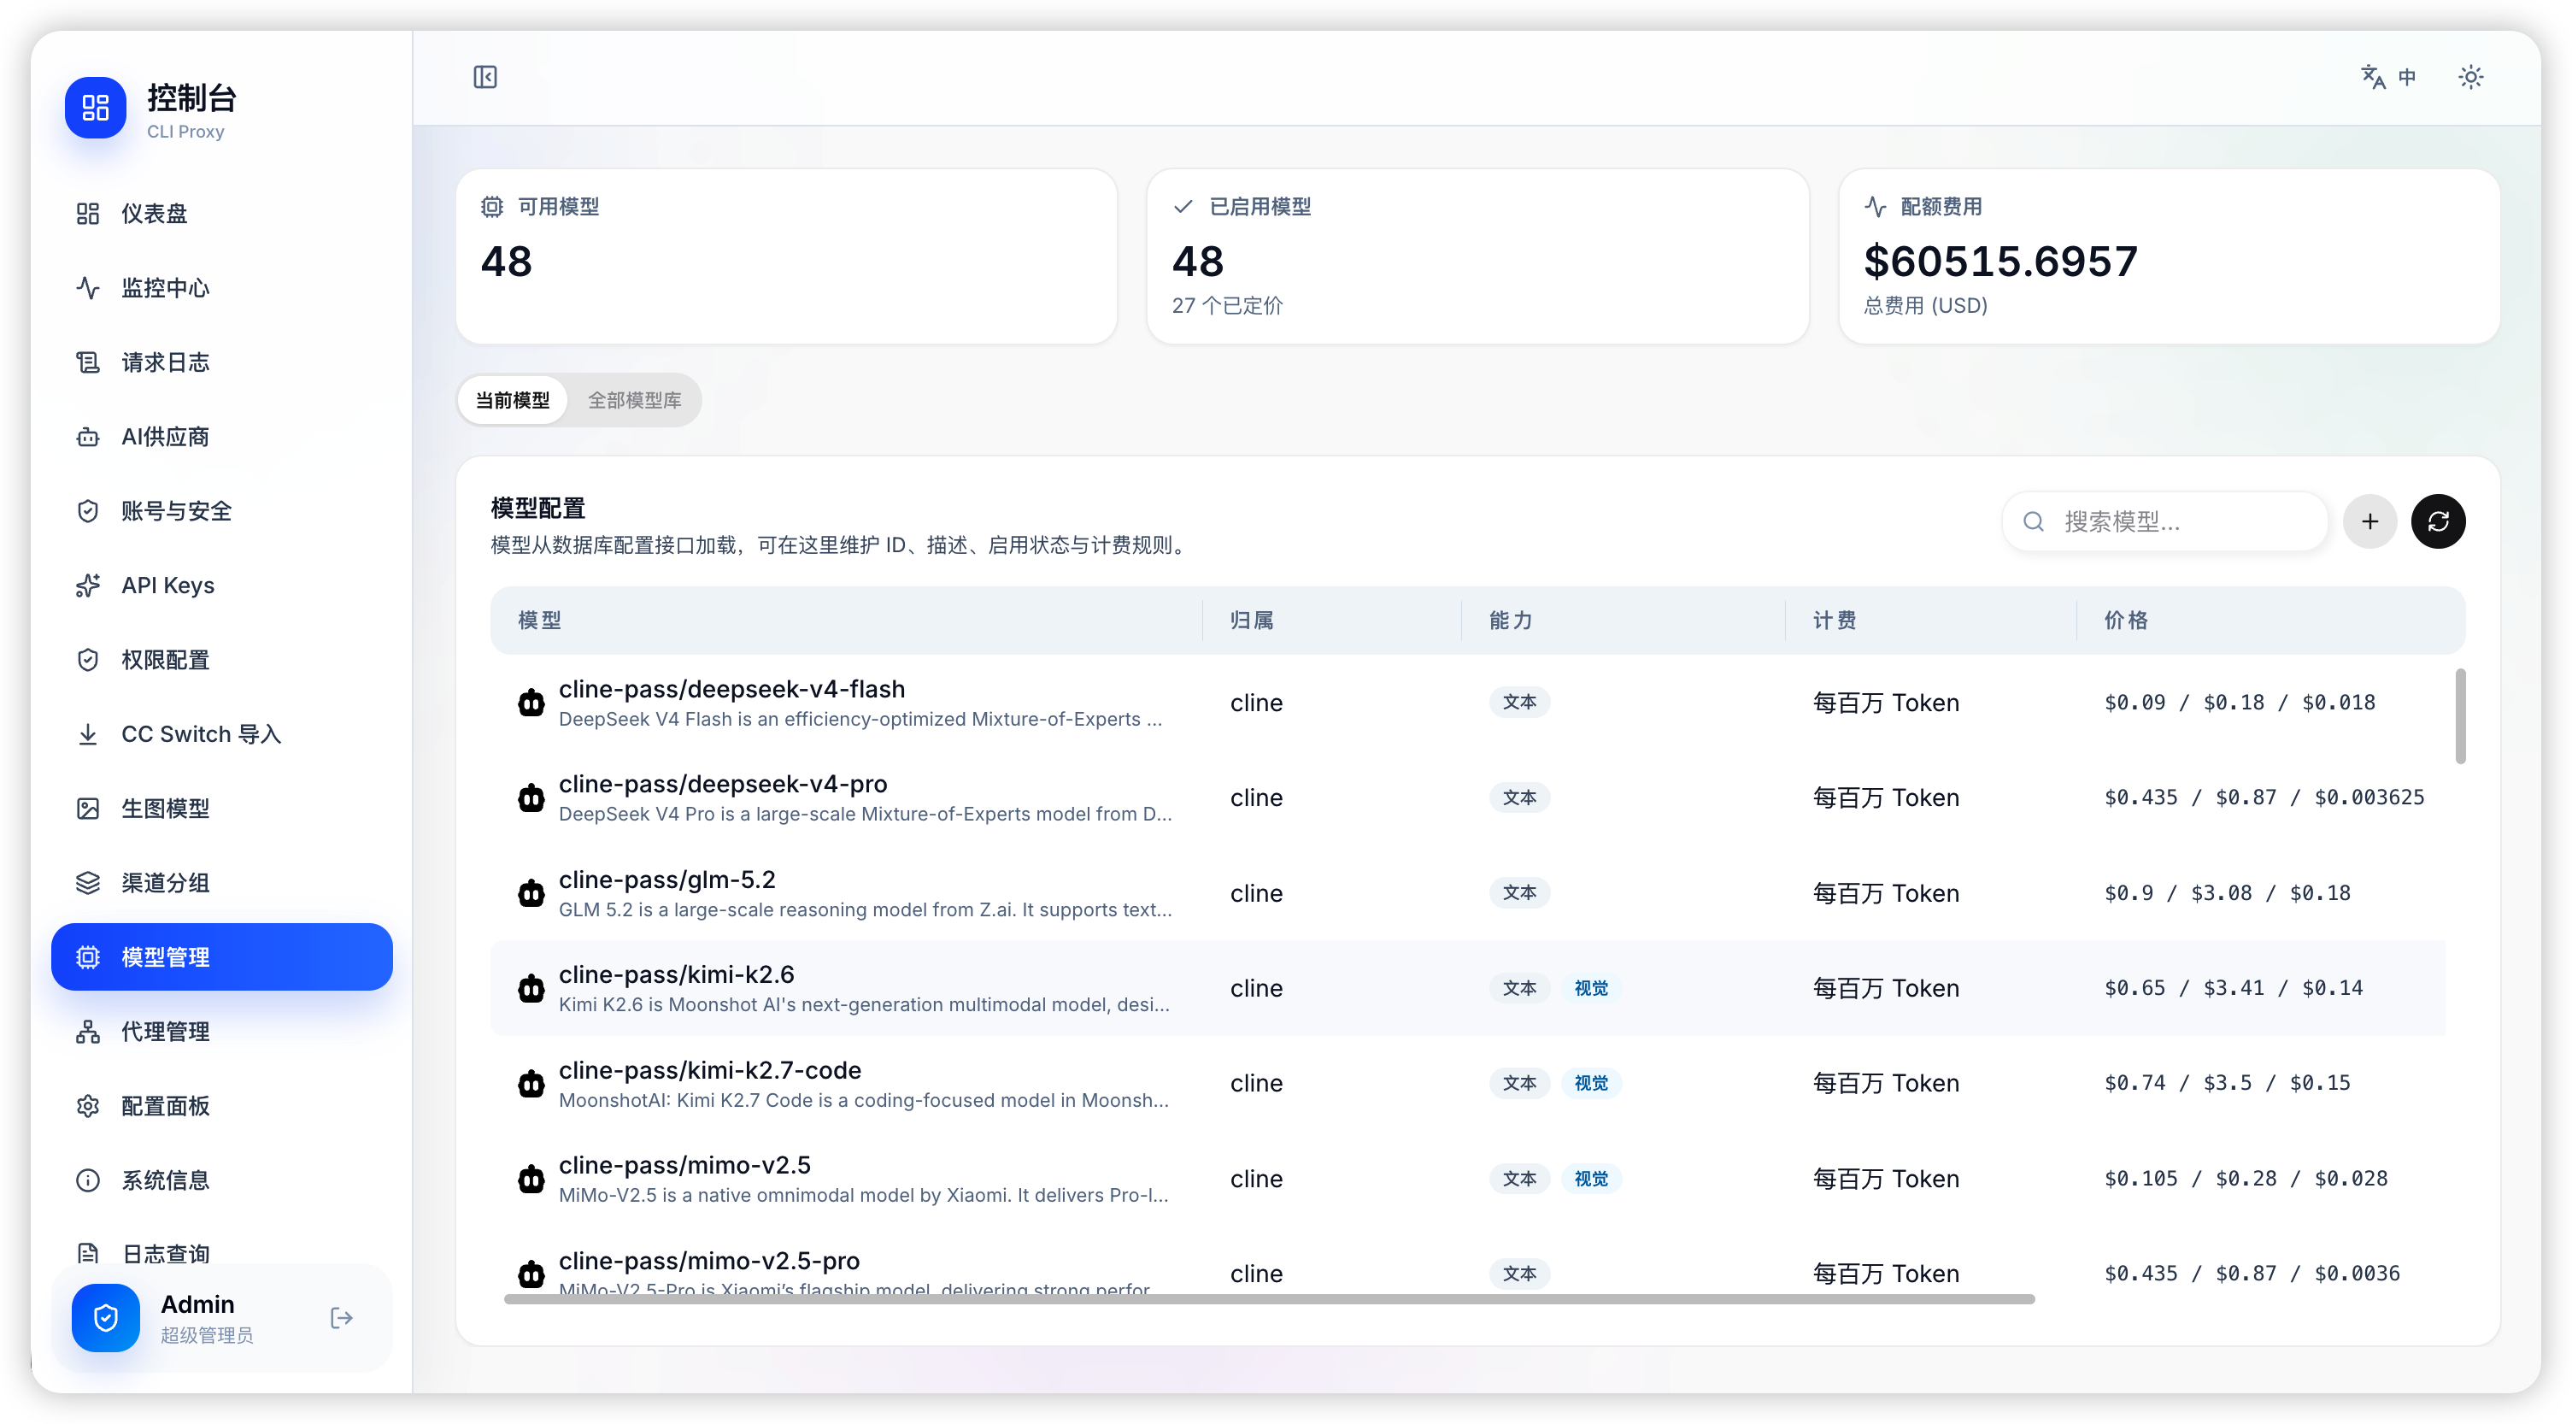Select 模型管理 in sidebar
This screenshot has height=1424, width=2572.
221,956
